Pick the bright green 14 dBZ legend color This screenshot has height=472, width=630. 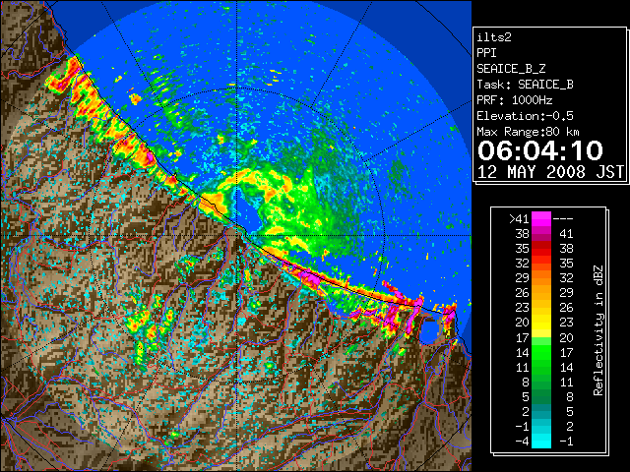pos(541,352)
